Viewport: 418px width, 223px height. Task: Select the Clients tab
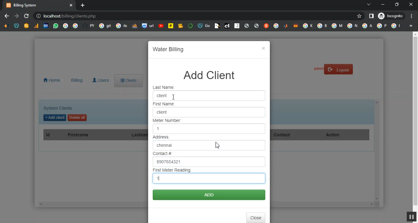point(128,80)
